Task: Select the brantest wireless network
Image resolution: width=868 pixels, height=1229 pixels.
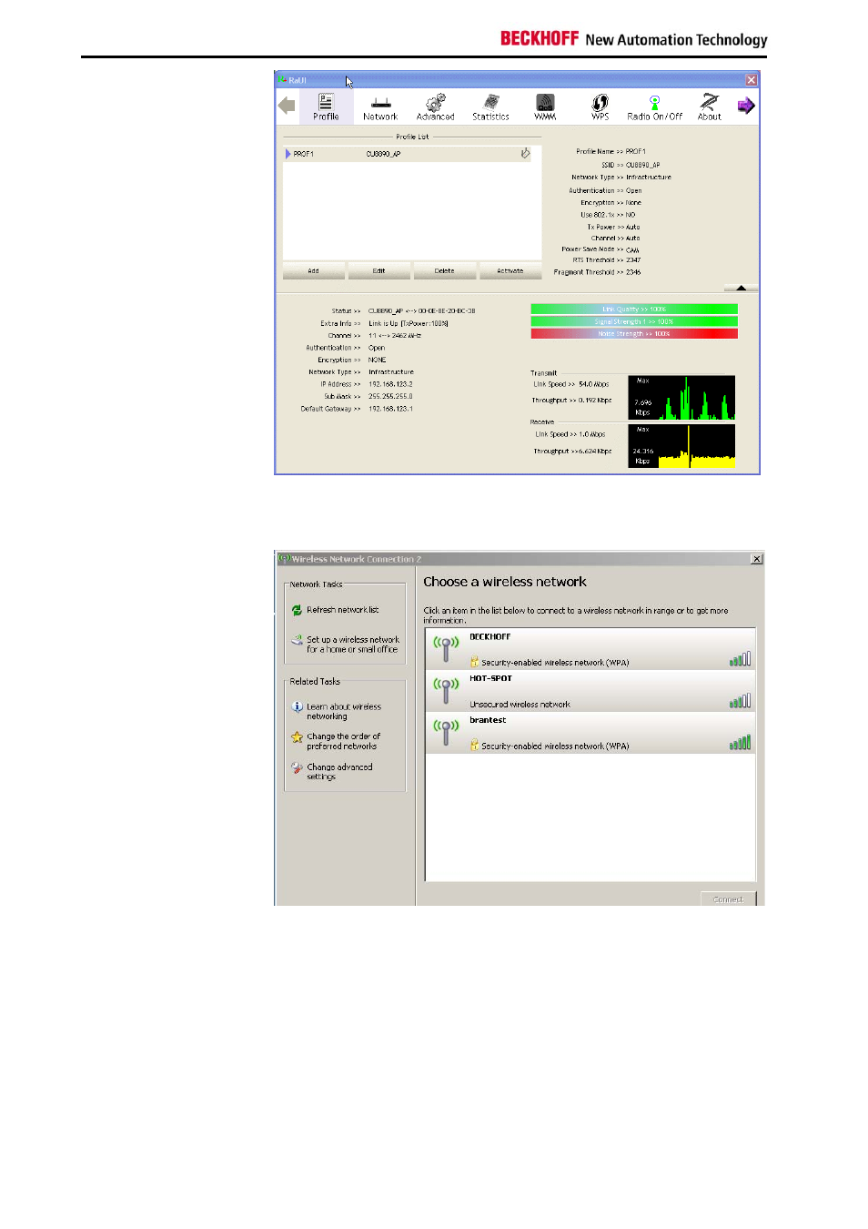Action: (x=590, y=733)
